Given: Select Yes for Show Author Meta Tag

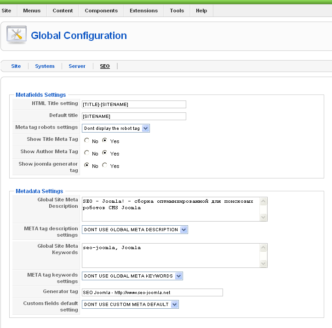Looking at the screenshot, I should click(104, 153).
